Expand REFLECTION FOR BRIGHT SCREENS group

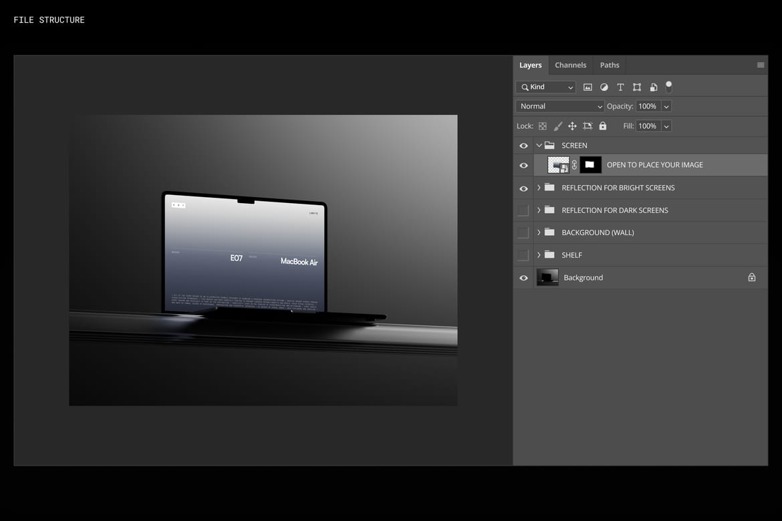click(x=539, y=188)
